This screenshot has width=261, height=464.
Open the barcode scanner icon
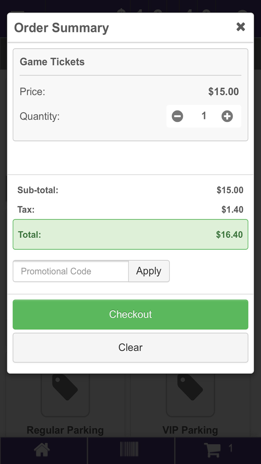tap(129, 450)
